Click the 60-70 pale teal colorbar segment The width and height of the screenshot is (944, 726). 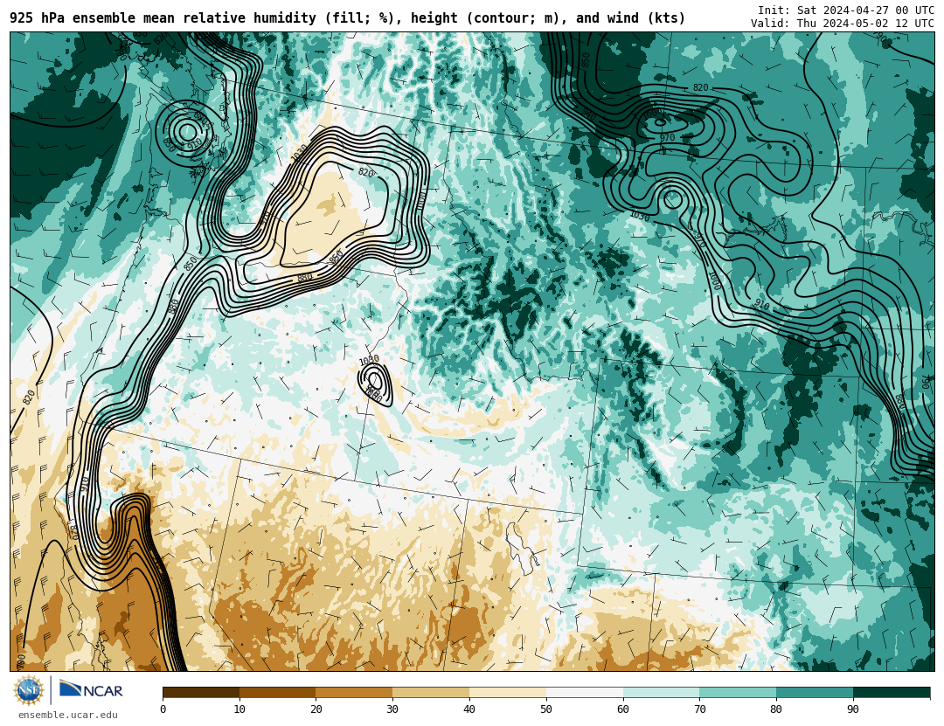(x=661, y=693)
